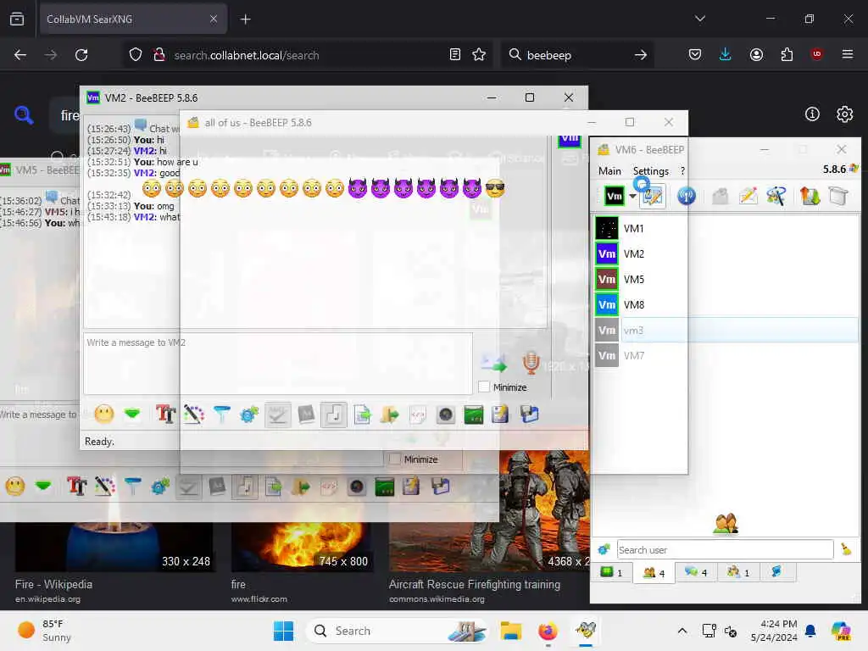This screenshot has width=868, height=651.
Task: Switch to the blue network tab
Action: [x=776, y=572]
